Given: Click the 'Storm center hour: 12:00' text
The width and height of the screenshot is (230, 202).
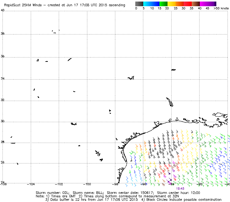Looking at the screenshot, I should click(178, 193).
